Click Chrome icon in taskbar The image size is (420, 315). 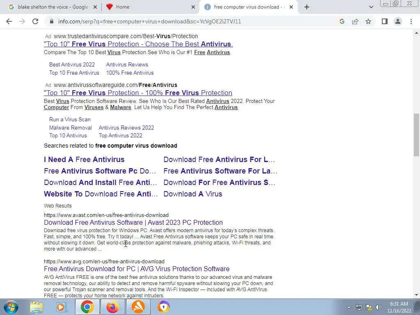pos(87,307)
